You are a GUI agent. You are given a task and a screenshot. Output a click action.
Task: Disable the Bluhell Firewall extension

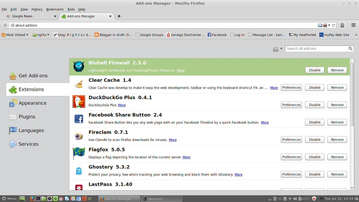point(315,70)
